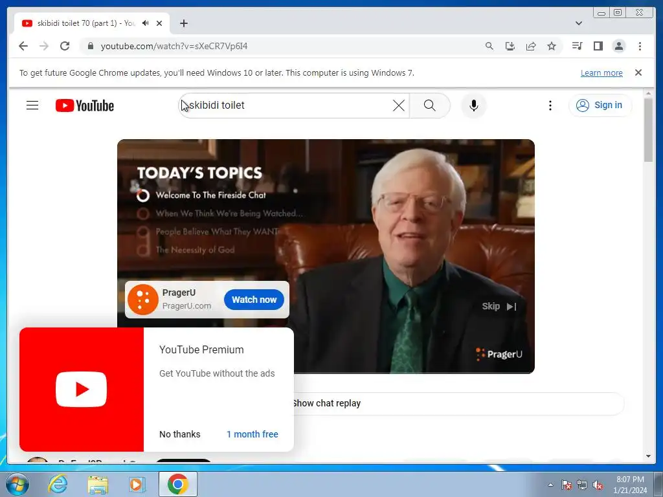Open the network status tray icon

582,485
